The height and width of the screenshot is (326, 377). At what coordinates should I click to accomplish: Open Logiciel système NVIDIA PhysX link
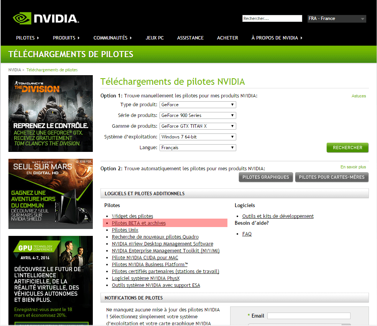pyautogui.click(x=146, y=278)
